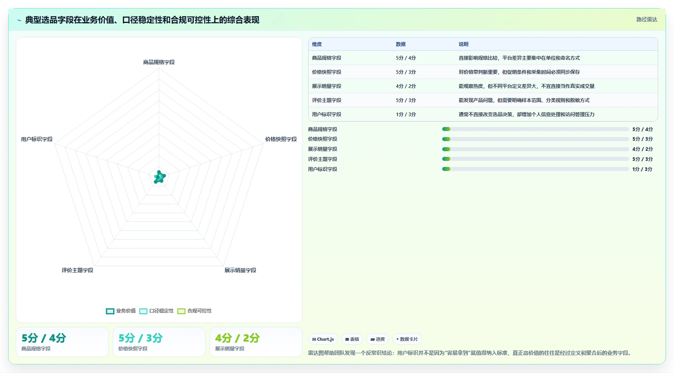Select the 进度 tag chip
The image size is (674, 373).
[378, 339]
